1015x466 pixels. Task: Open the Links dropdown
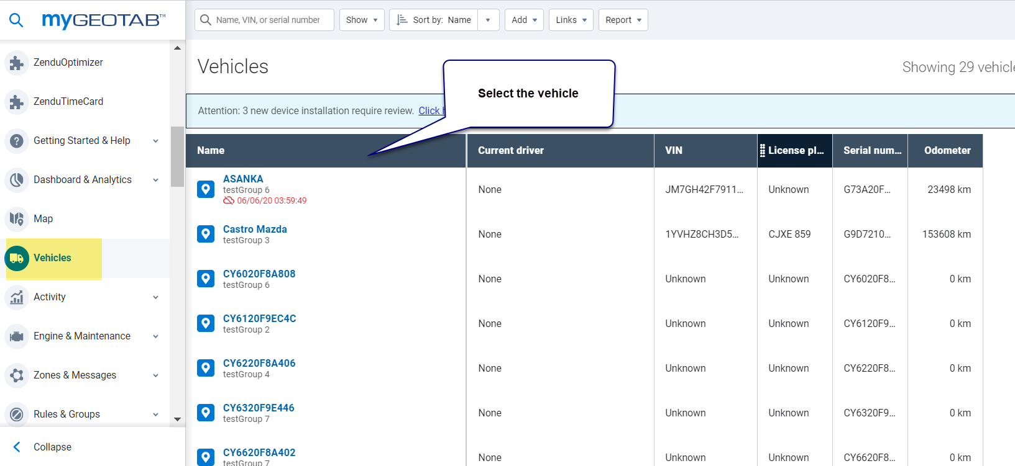[x=571, y=20]
